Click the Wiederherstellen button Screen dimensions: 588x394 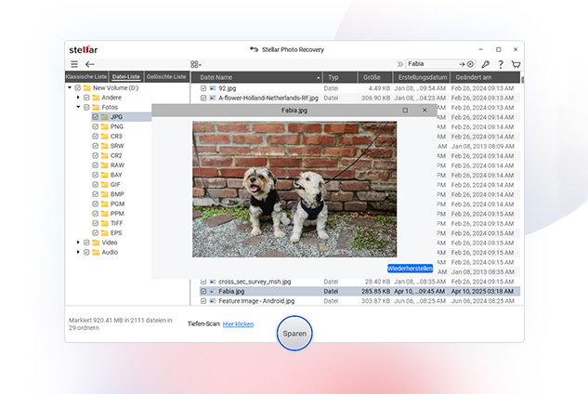(410, 268)
